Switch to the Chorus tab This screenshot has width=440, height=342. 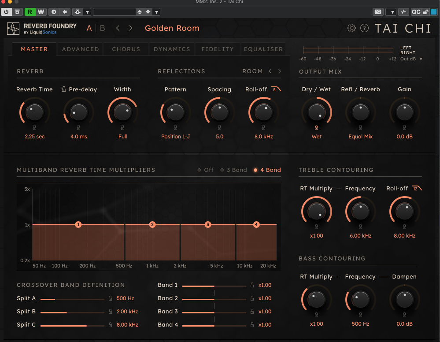coord(126,49)
